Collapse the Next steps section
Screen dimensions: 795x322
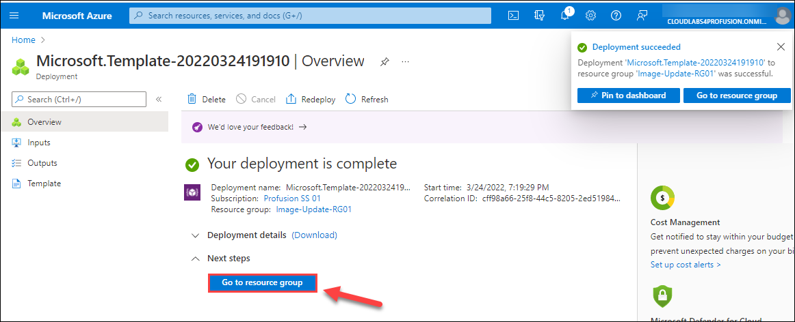click(x=195, y=259)
